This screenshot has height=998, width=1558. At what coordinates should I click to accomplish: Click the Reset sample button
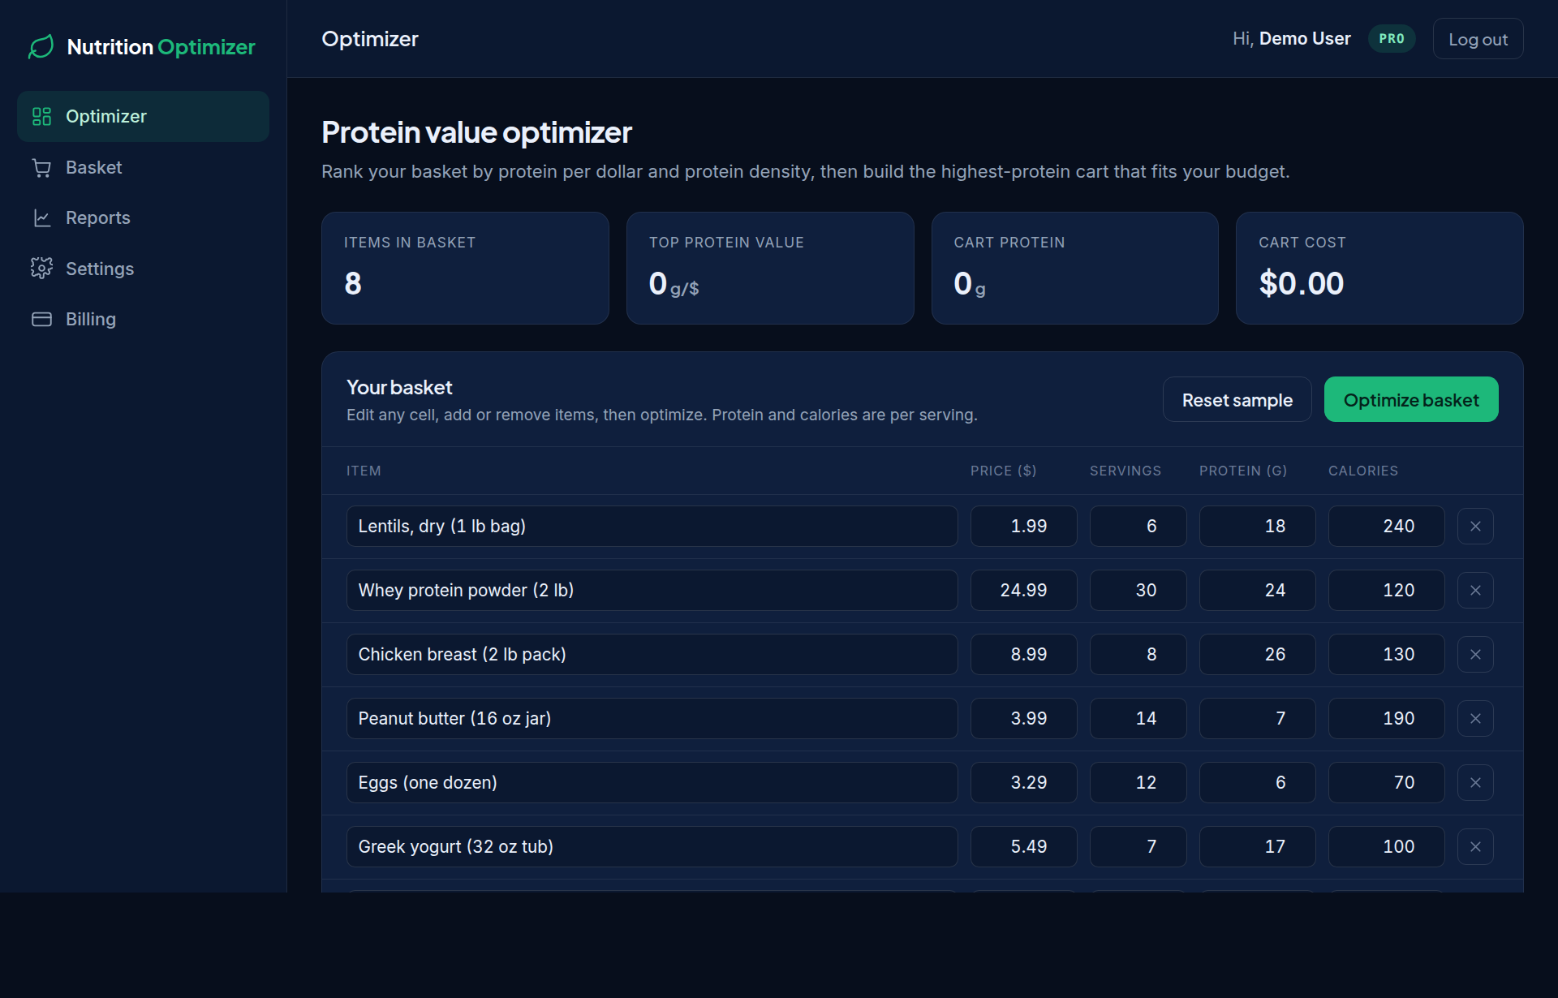1237,400
